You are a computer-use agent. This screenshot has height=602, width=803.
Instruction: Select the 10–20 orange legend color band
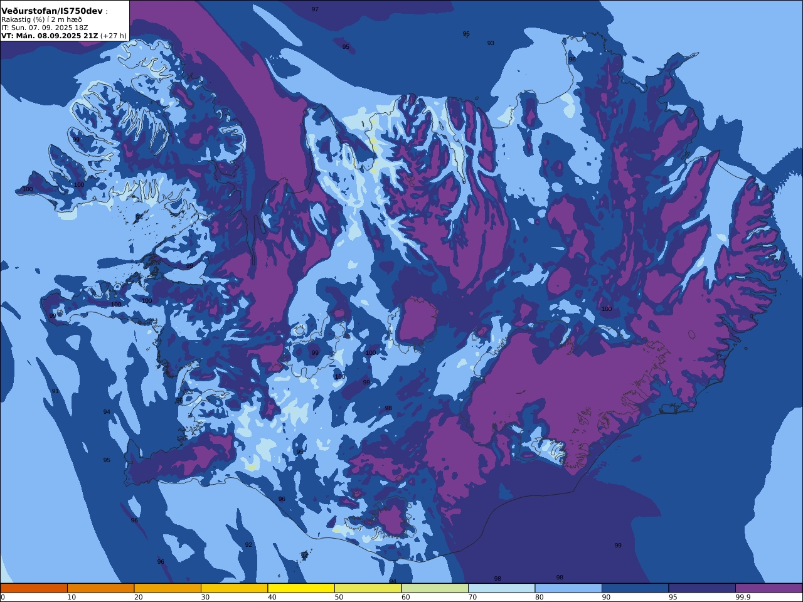click(x=100, y=588)
